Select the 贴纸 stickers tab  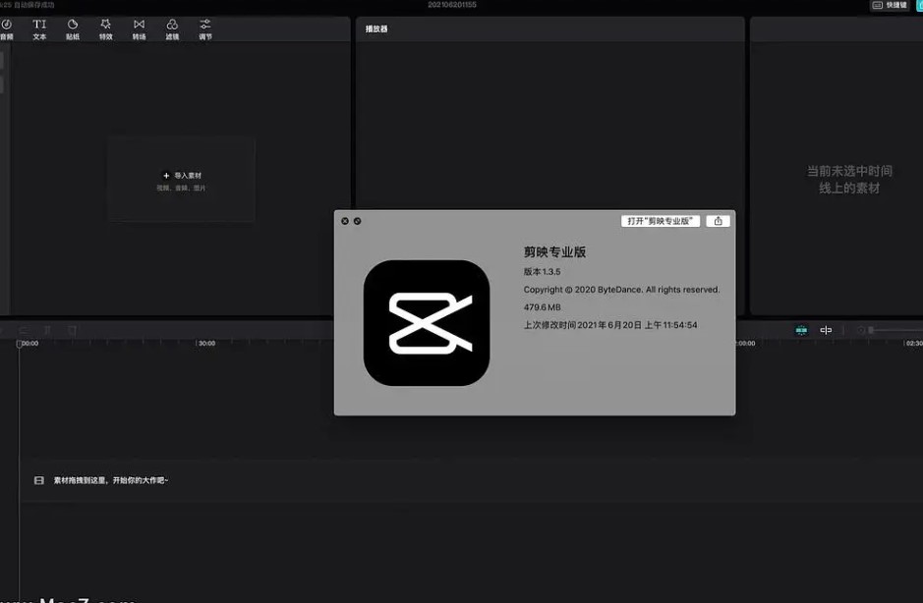73,29
